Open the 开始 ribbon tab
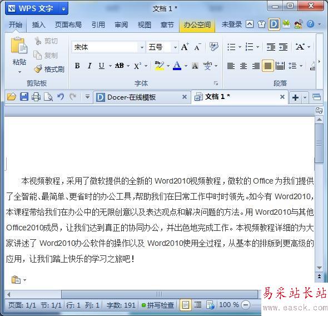 (15, 25)
